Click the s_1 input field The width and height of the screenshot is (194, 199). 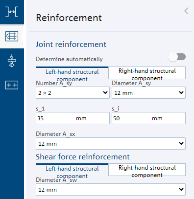(73, 118)
